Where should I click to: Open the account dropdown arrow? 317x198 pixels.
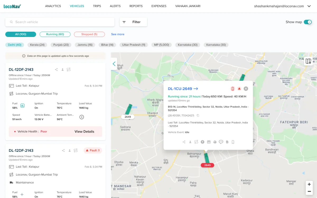[309, 6]
